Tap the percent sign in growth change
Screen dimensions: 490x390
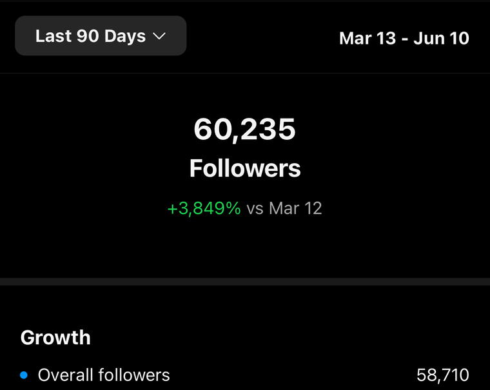click(233, 208)
